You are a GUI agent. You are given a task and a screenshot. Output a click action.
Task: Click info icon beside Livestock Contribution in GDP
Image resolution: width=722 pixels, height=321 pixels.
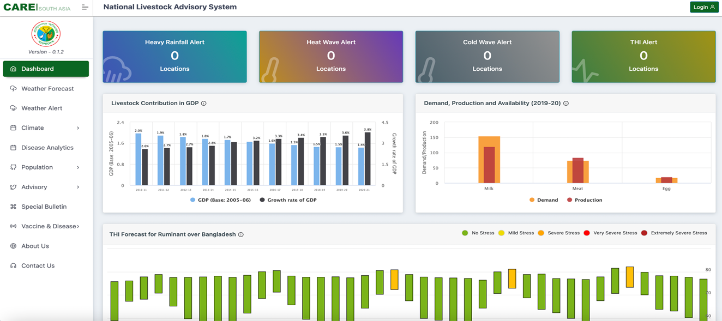click(203, 103)
